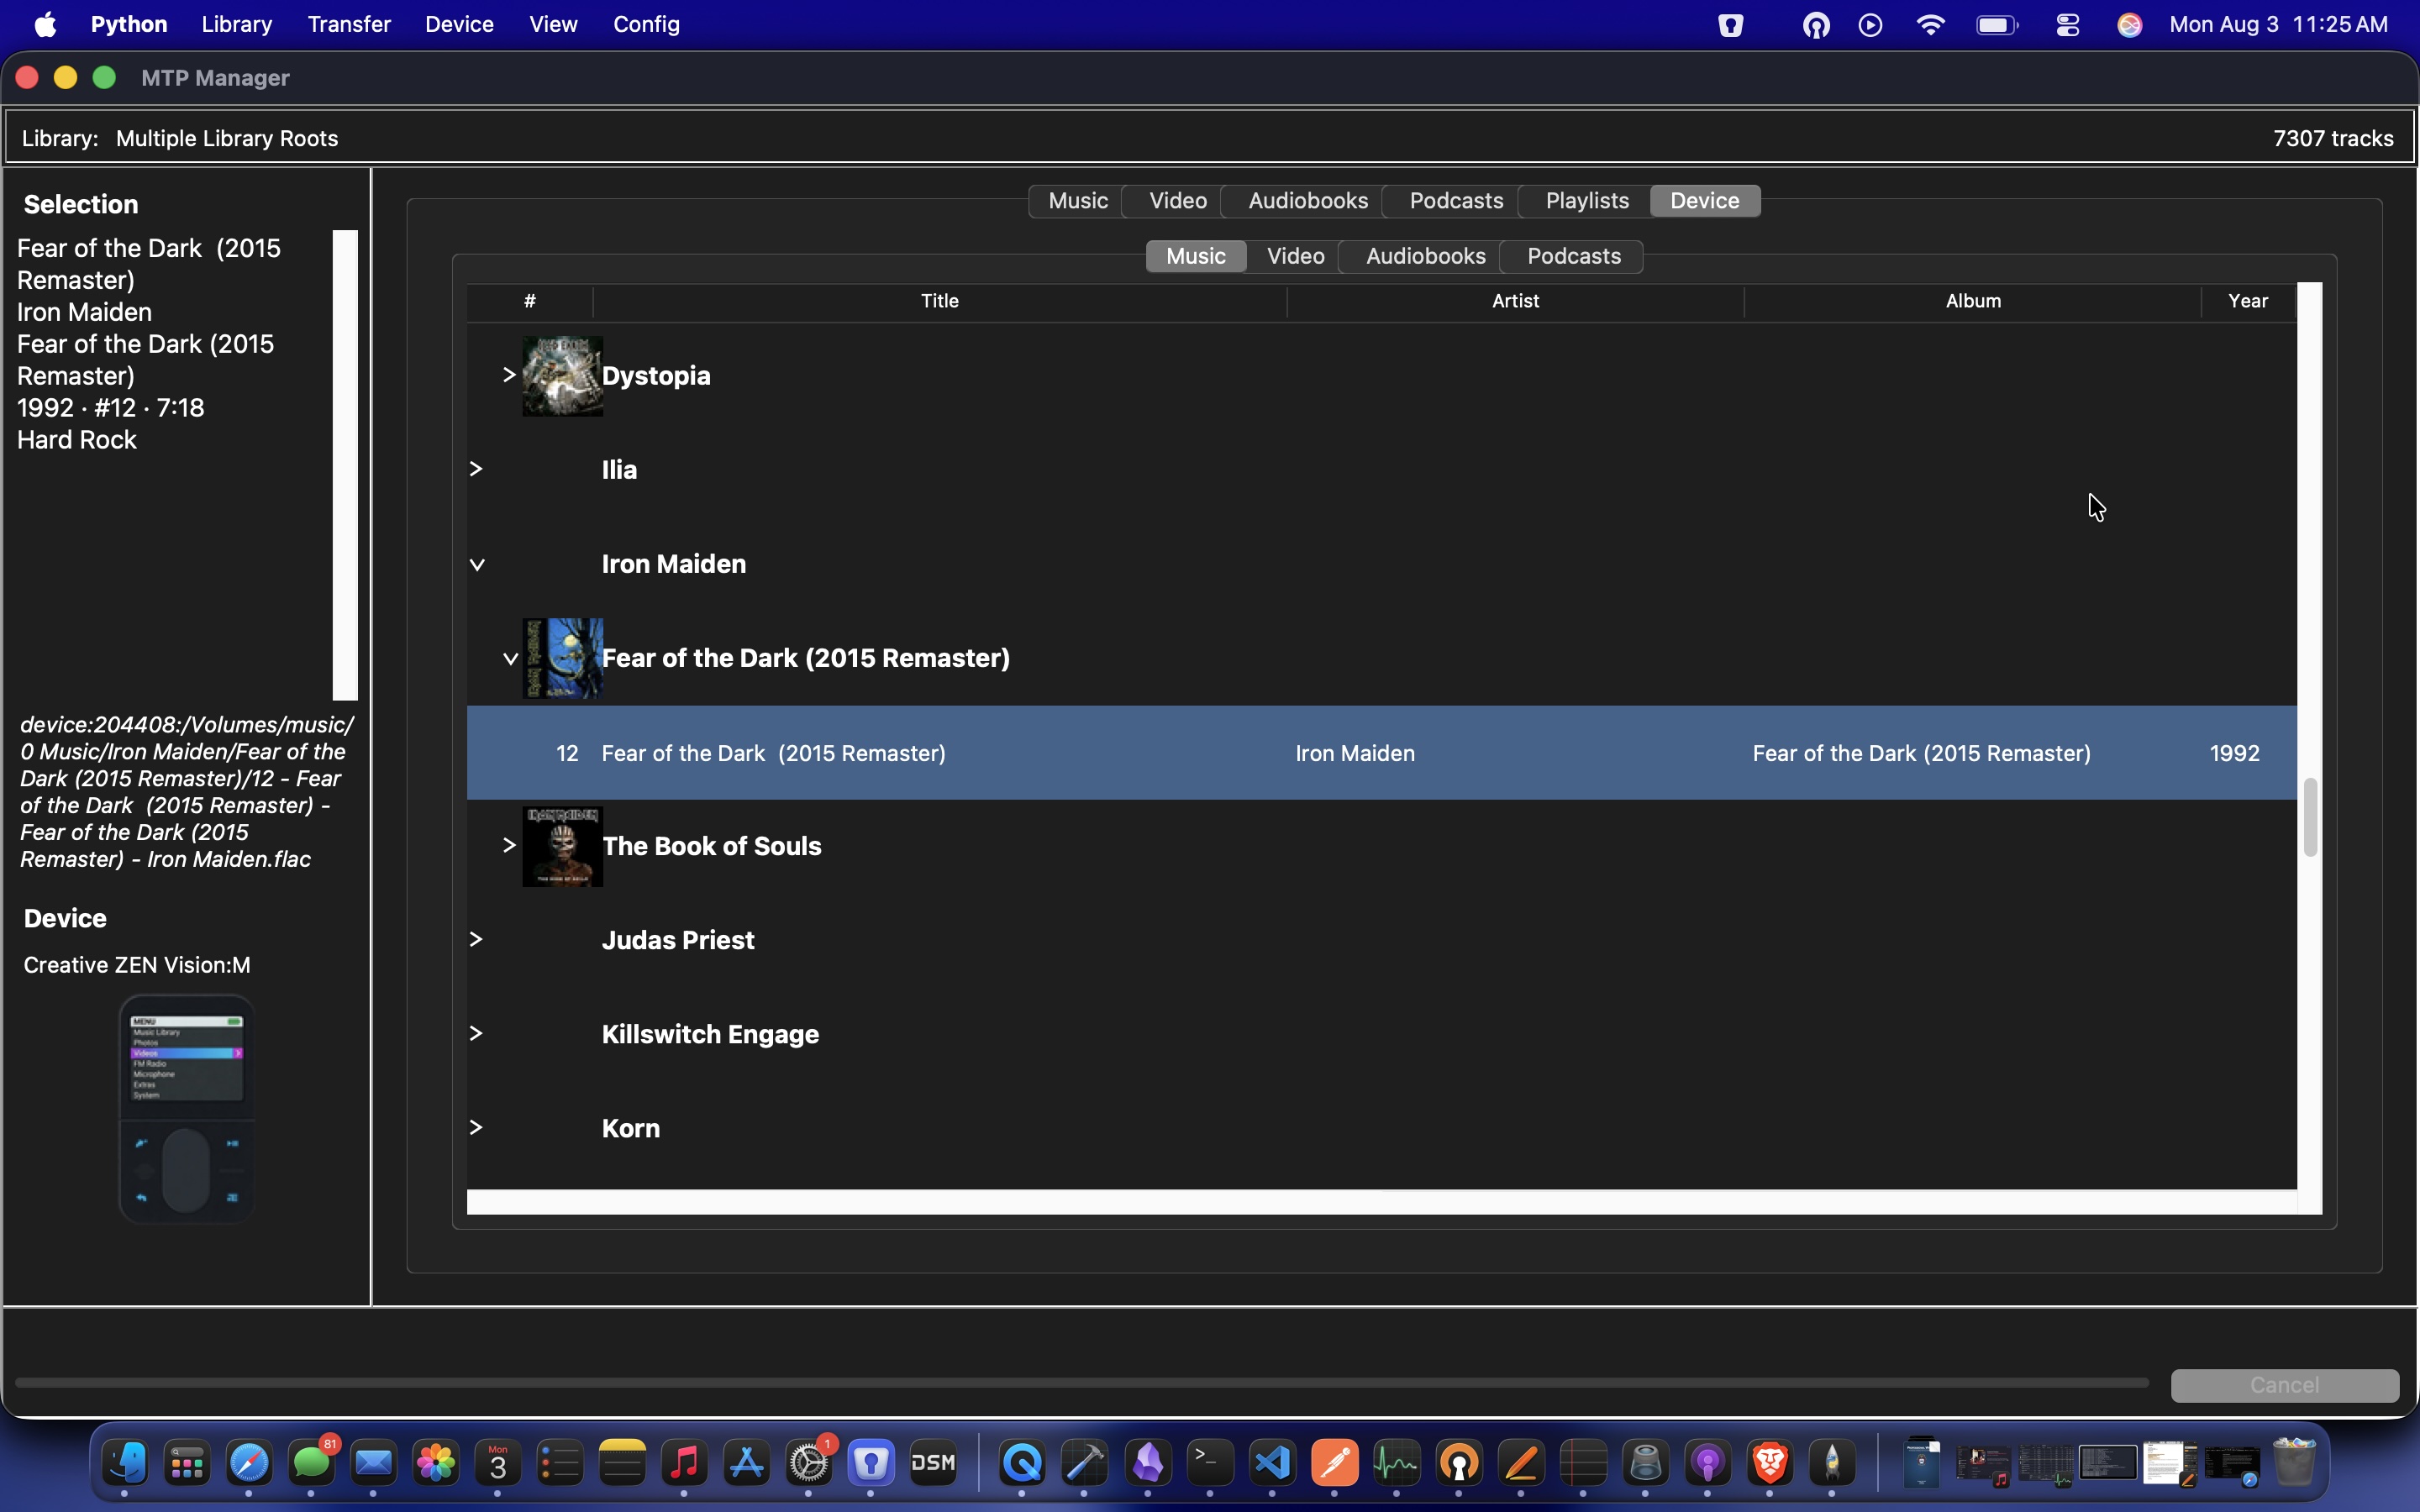2420x1512 pixels.
Task: Open Messages from the dock
Action: click(312, 1464)
